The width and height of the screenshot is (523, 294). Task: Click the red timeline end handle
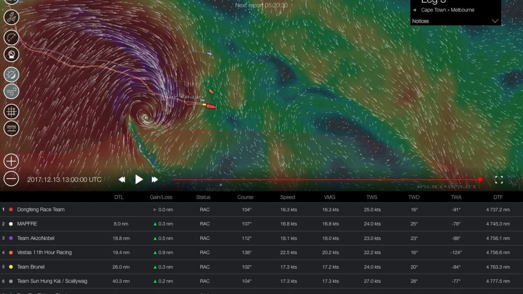point(480,179)
